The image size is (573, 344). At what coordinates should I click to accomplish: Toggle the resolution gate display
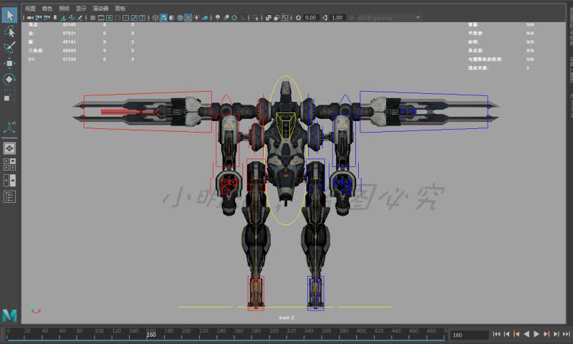click(109, 17)
